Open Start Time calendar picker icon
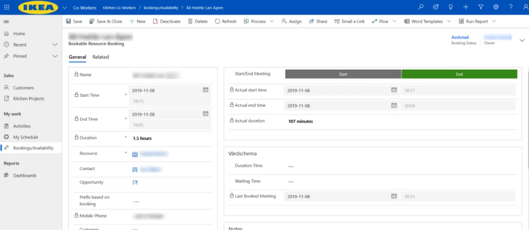This screenshot has width=529, height=230. [206, 90]
